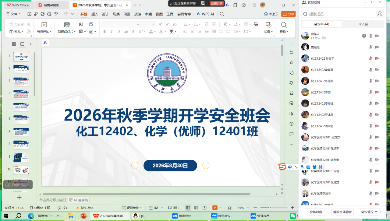Image resolution: width=390 pixels, height=221 pixels.
Task: Click the save icon in WPS quick toolbar
Action: (x=29, y=14)
